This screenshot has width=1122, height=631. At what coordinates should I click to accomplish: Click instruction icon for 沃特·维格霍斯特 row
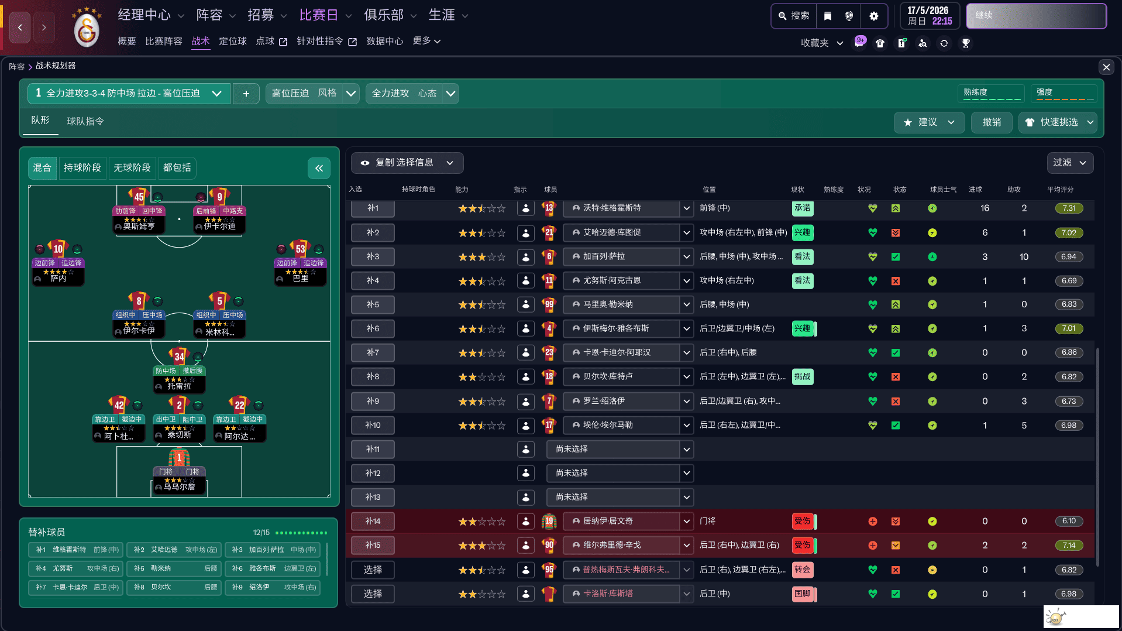pos(525,208)
